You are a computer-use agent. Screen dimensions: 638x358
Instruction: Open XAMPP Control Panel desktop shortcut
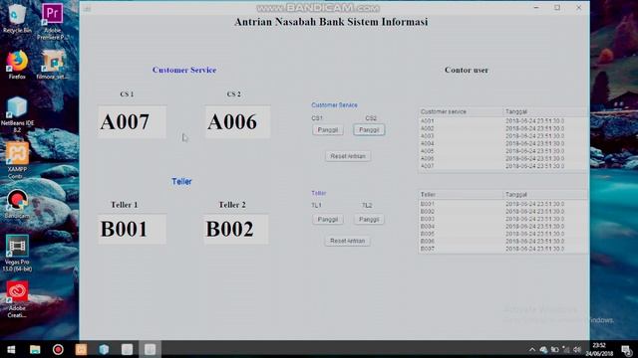point(17,161)
